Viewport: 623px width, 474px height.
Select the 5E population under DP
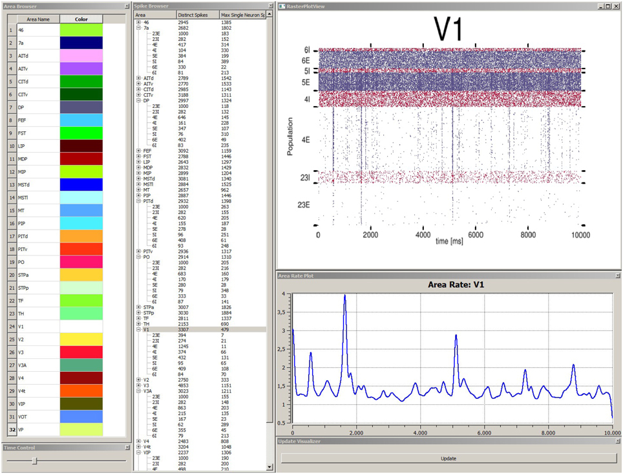point(154,129)
